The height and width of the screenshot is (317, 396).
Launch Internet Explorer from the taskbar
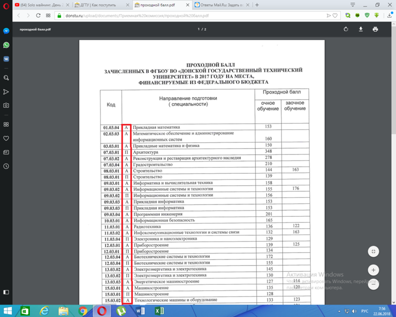coord(45,311)
